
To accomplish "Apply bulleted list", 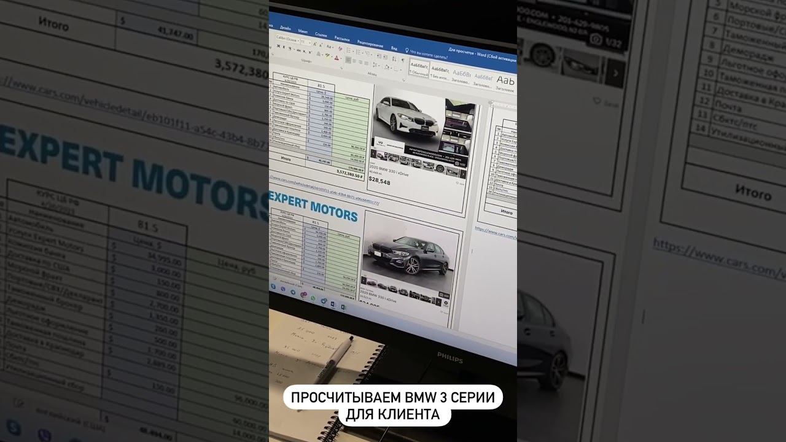I will 348,50.
